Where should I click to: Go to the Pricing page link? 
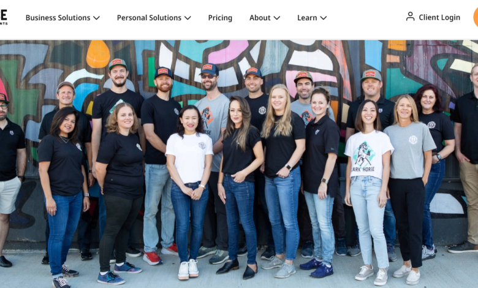click(220, 18)
